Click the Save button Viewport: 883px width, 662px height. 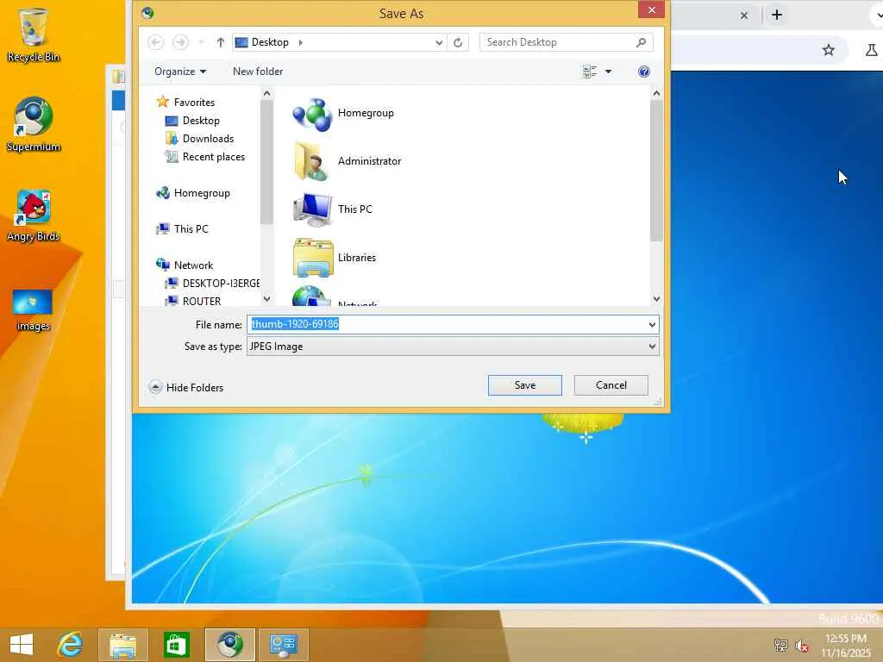click(x=525, y=385)
